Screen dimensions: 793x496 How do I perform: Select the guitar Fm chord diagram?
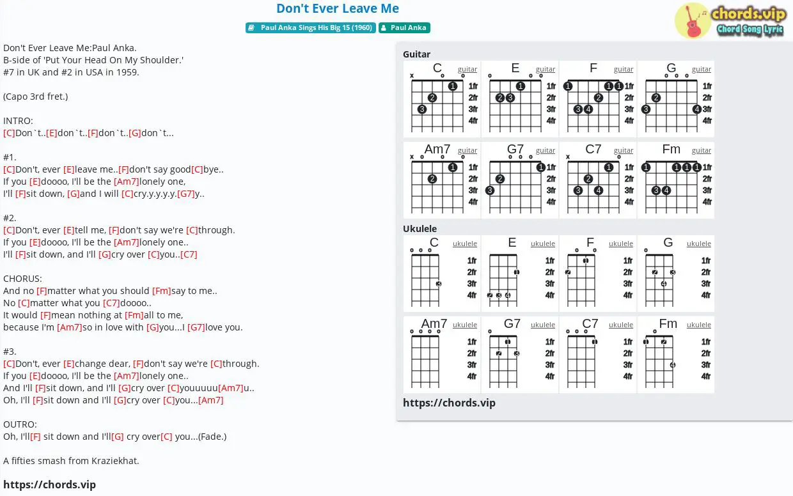tap(676, 180)
